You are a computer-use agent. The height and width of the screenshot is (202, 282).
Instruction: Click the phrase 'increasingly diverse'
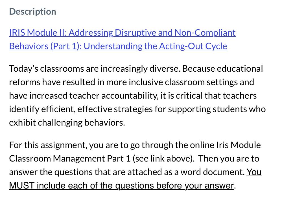140,69
